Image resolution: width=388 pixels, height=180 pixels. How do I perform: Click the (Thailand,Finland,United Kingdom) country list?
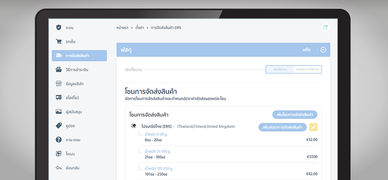(x=206, y=126)
